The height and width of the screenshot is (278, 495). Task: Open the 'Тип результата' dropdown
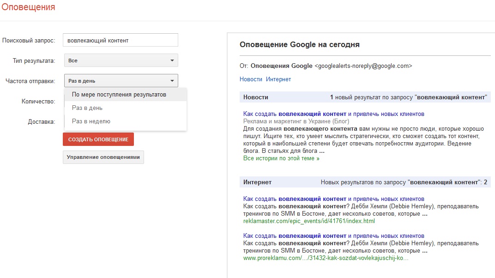[x=121, y=60]
